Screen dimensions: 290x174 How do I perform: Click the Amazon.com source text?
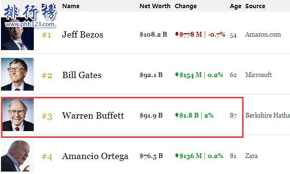click(x=263, y=35)
